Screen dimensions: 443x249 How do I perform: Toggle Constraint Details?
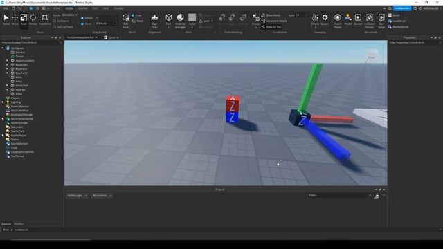point(274,21)
